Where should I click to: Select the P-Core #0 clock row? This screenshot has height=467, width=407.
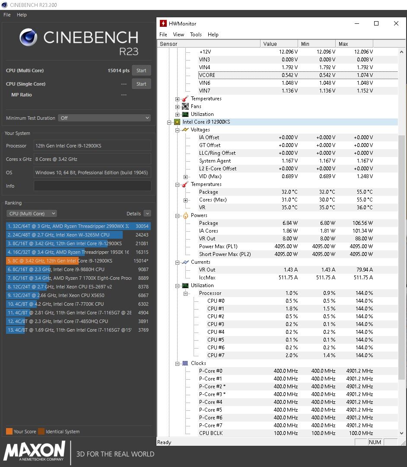tap(298, 371)
